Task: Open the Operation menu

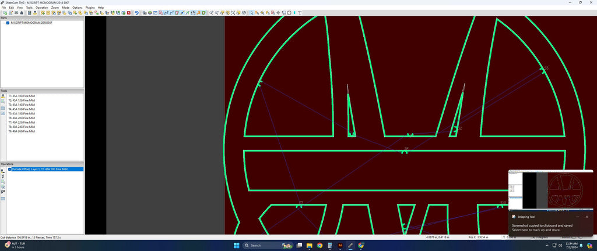Action: pos(42,8)
